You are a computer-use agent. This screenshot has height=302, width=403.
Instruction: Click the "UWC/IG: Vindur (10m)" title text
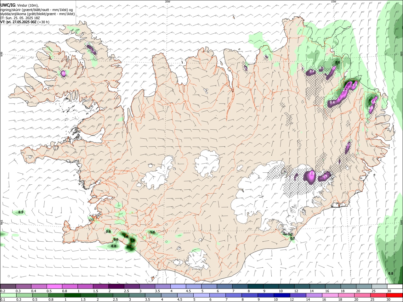tap(19, 5)
